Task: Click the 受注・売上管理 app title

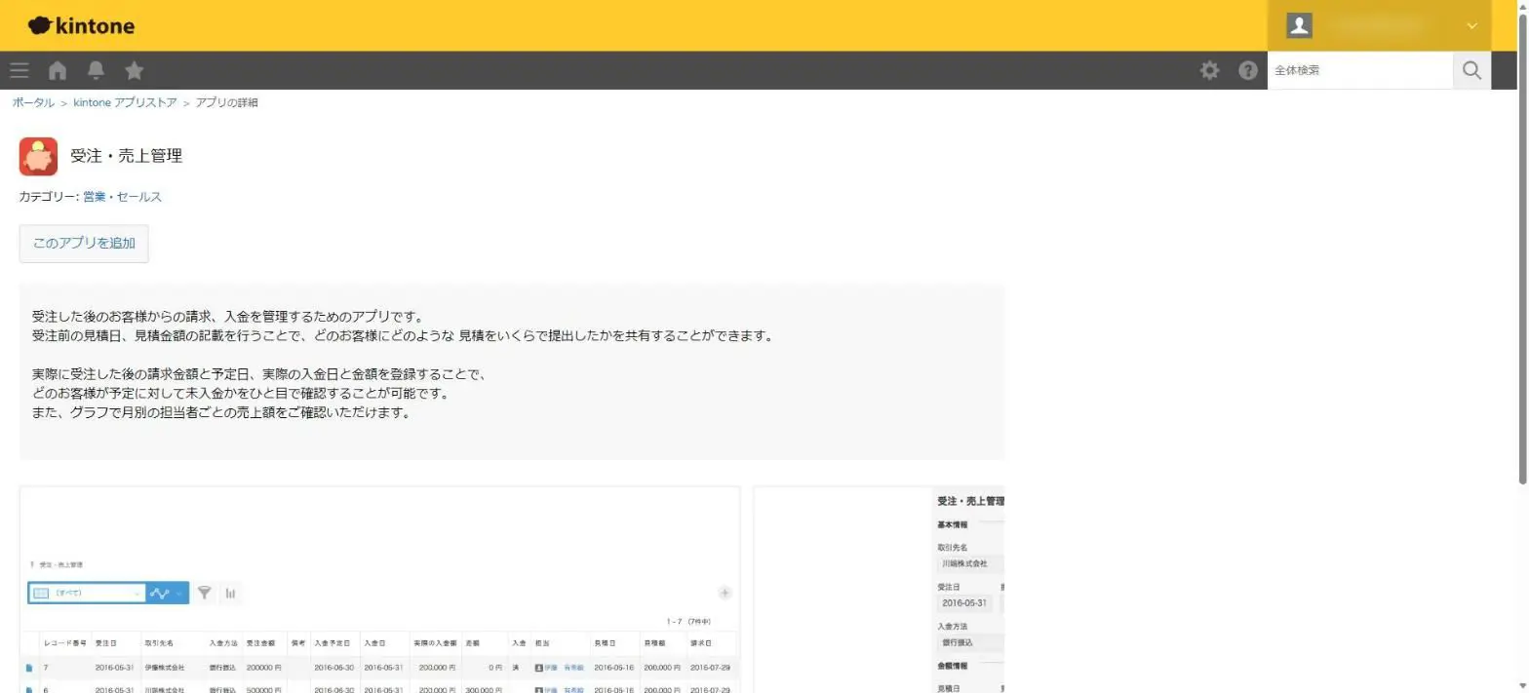Action: (127, 156)
